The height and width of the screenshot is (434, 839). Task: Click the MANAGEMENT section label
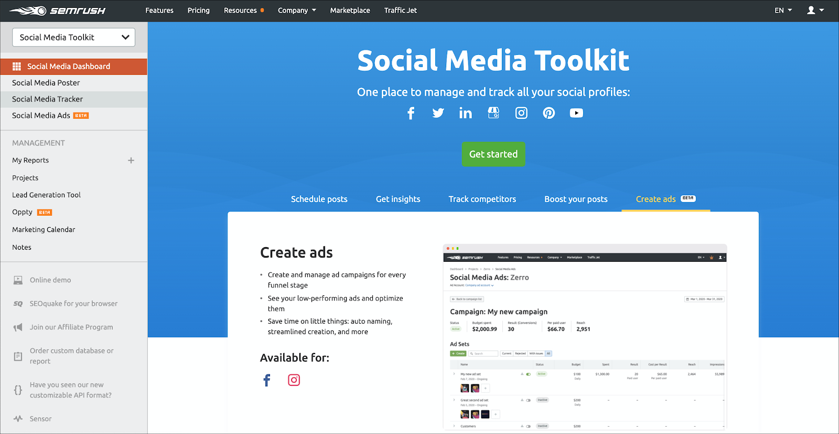[x=38, y=143]
